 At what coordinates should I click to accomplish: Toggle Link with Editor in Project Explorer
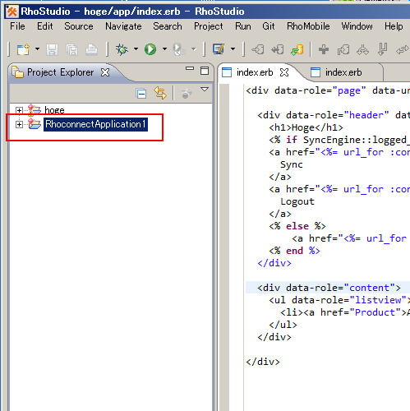(160, 93)
